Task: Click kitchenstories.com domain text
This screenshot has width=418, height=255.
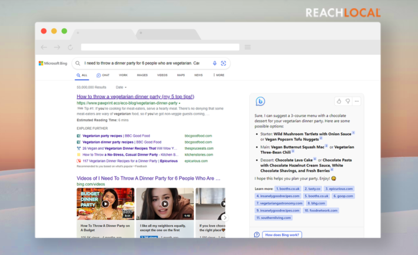Action: [199, 155]
